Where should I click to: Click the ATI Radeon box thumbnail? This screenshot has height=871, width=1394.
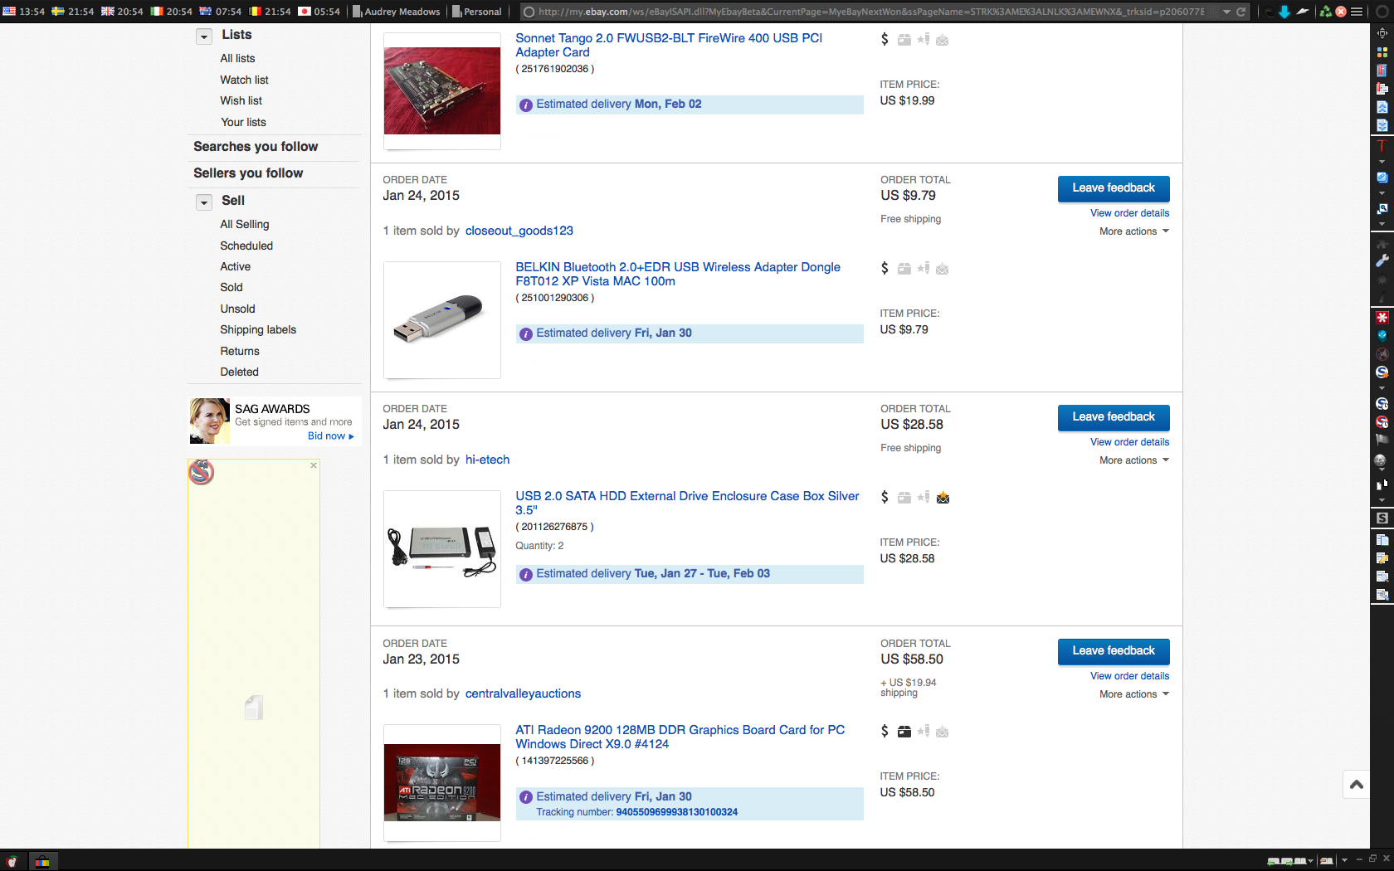442,782
